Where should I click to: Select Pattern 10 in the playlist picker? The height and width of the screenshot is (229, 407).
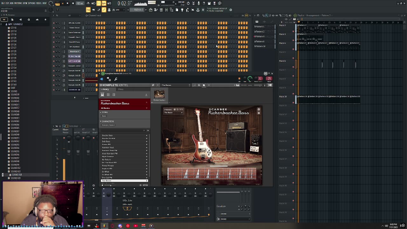click(260, 46)
